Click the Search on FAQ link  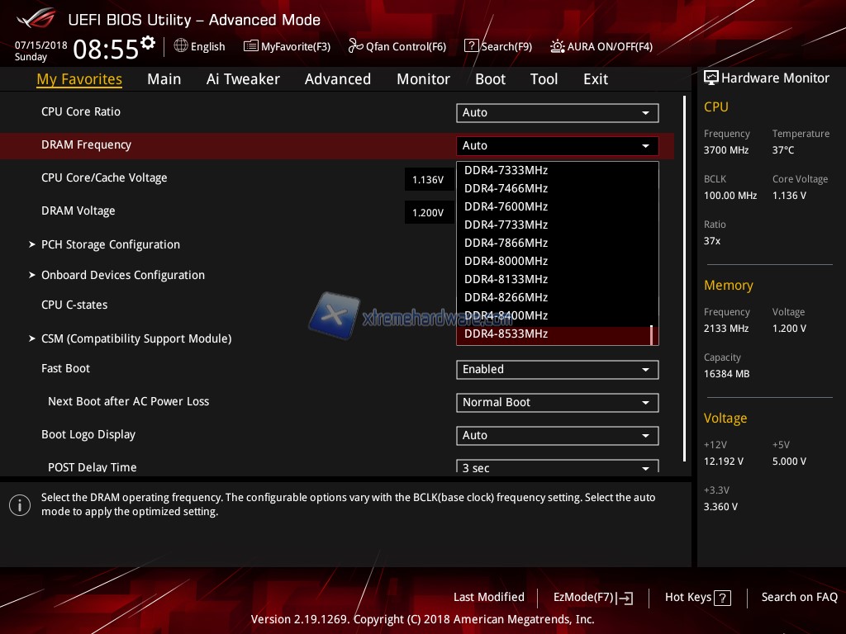(799, 598)
